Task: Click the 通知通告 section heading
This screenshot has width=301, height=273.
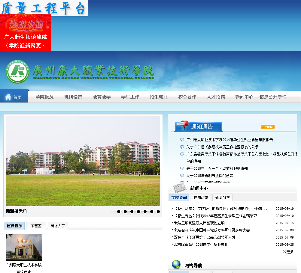Action: coord(202,126)
